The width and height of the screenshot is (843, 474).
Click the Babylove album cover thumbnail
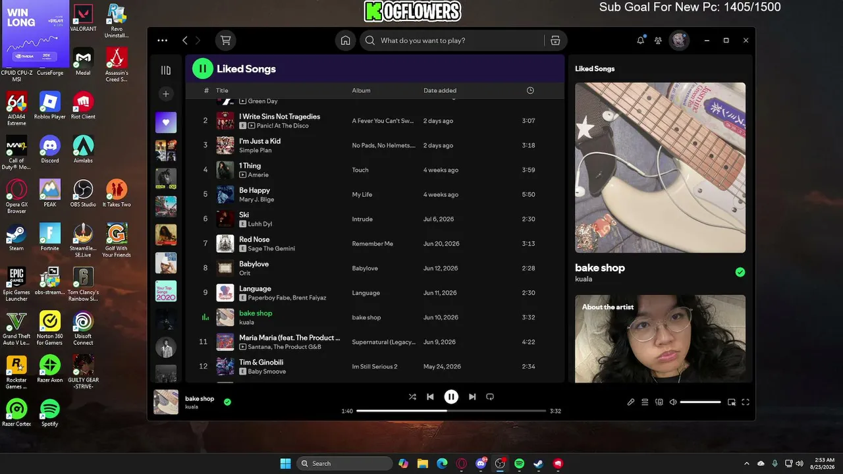(225, 268)
